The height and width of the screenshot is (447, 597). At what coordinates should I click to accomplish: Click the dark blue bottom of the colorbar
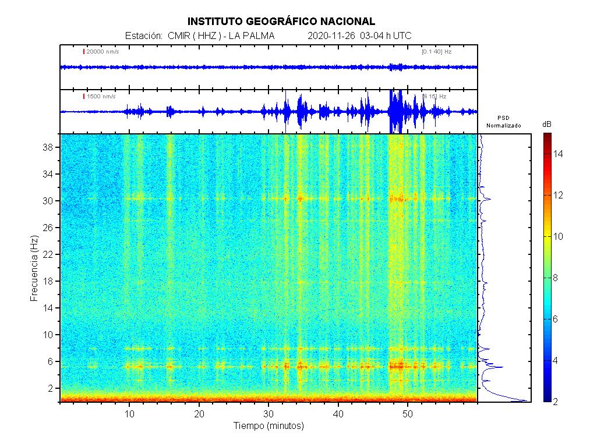click(x=547, y=398)
